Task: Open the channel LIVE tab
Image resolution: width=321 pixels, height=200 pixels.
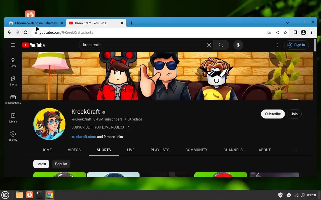Action: (131, 150)
